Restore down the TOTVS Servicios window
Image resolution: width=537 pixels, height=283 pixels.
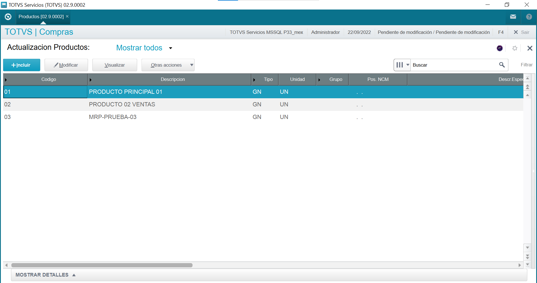507,5
